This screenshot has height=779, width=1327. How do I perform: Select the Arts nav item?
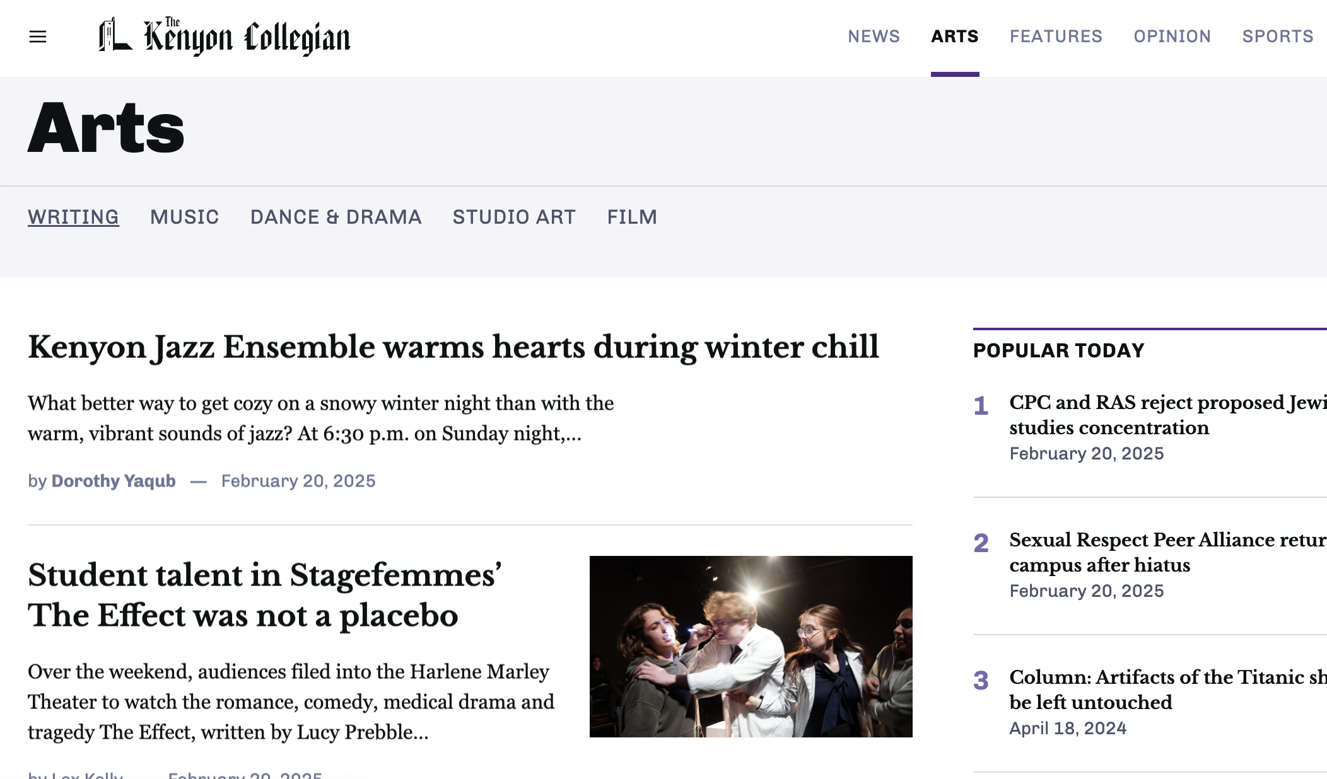(955, 37)
